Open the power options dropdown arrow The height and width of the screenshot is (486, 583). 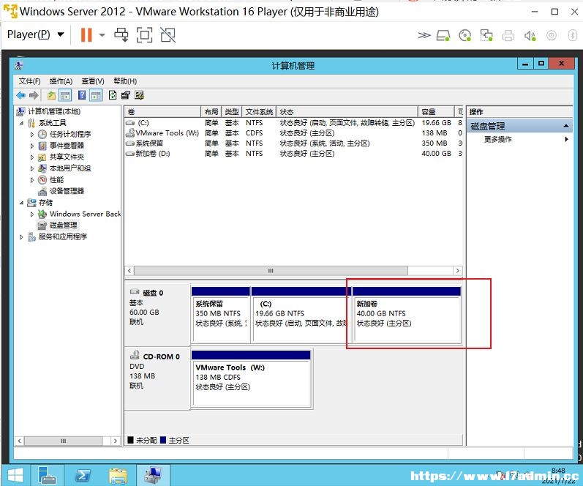click(x=102, y=35)
